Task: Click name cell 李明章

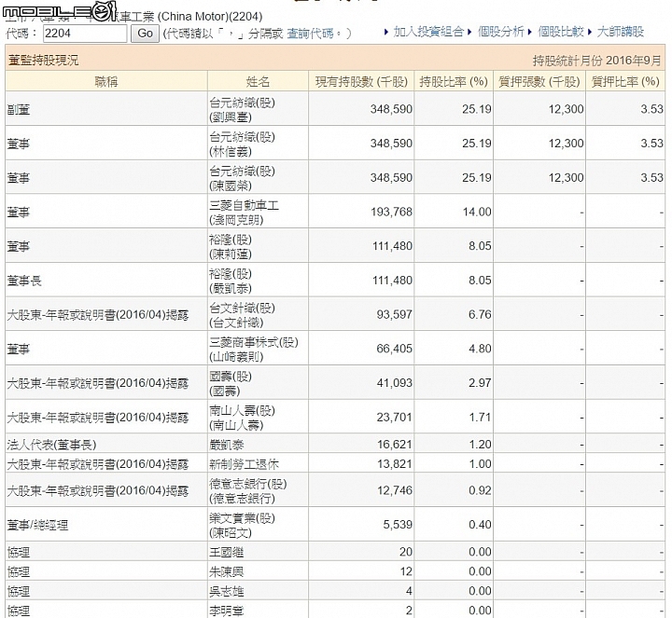Action: (x=258, y=611)
